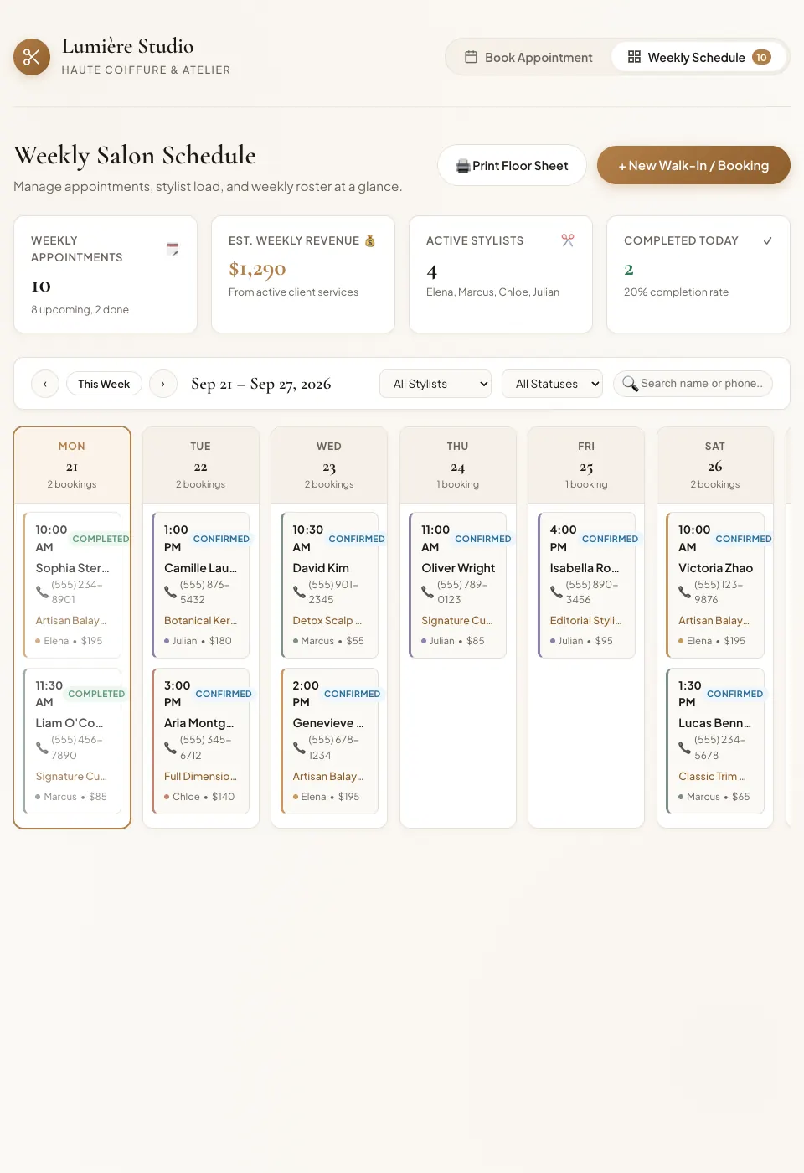
Task: Click phone icon for David Kim
Action: pyautogui.click(x=299, y=592)
